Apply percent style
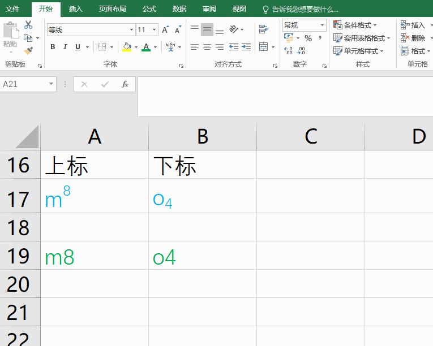The width and height of the screenshot is (433, 346). click(x=308, y=38)
